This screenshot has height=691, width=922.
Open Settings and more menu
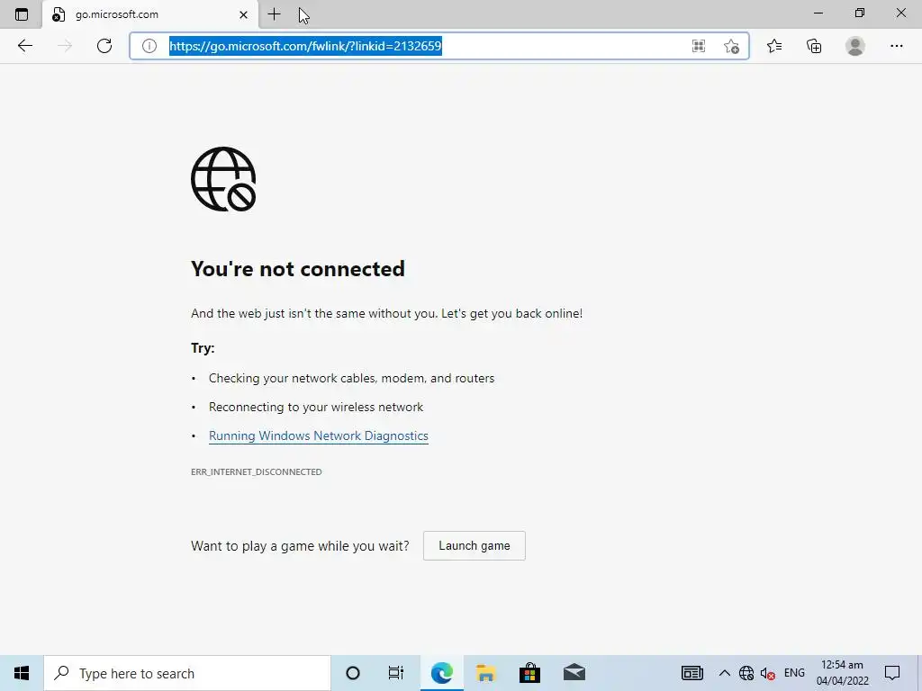(x=896, y=46)
